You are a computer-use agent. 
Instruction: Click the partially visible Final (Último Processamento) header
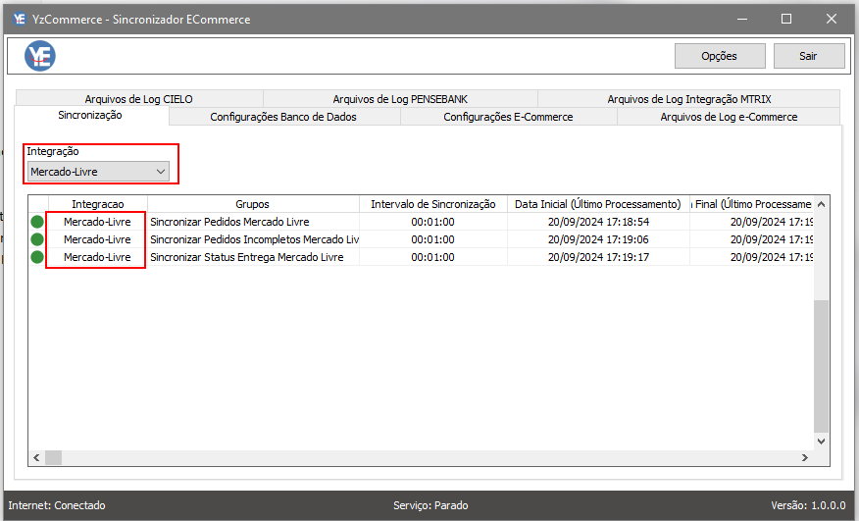point(751,204)
